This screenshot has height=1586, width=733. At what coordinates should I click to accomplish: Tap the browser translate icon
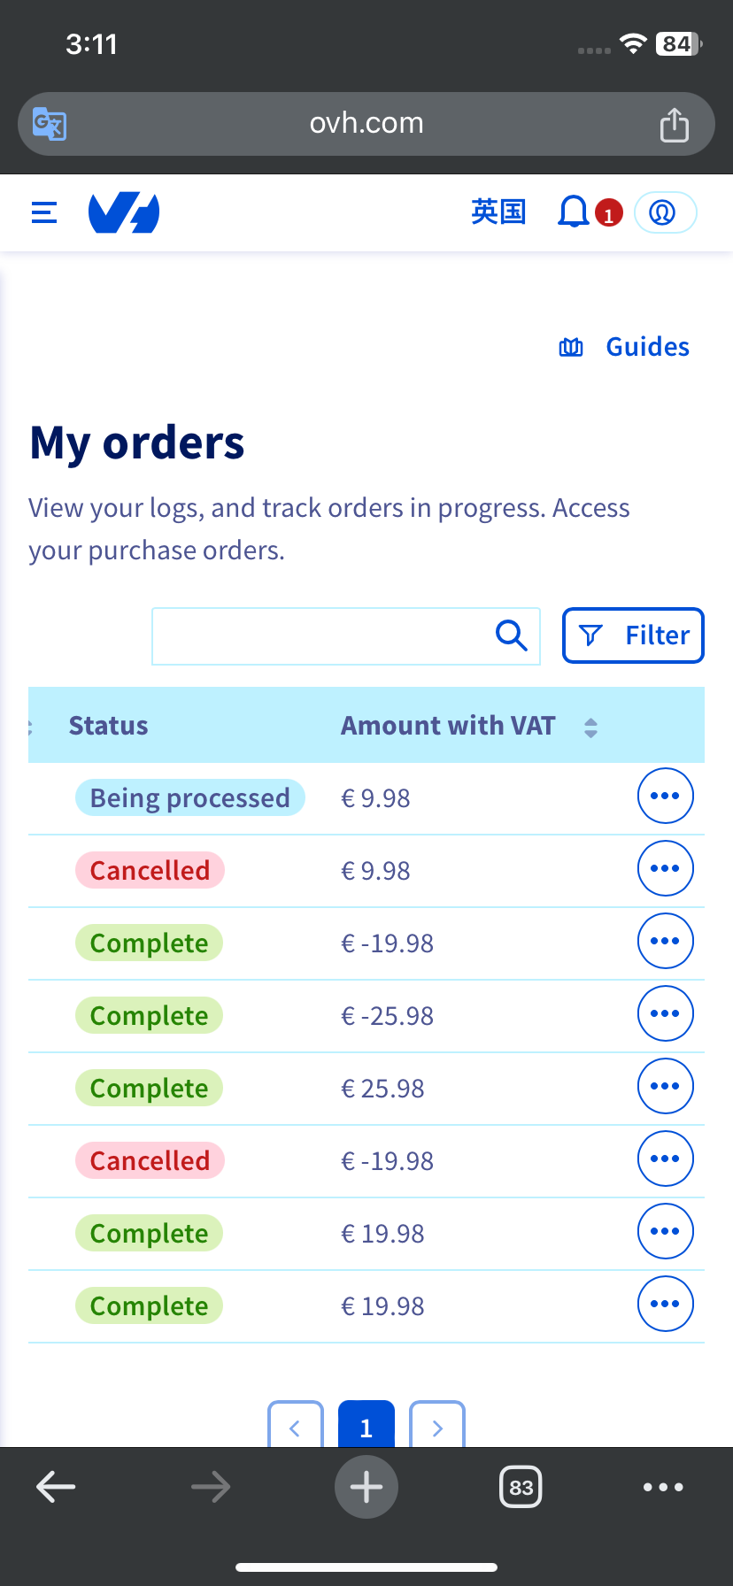tap(50, 124)
